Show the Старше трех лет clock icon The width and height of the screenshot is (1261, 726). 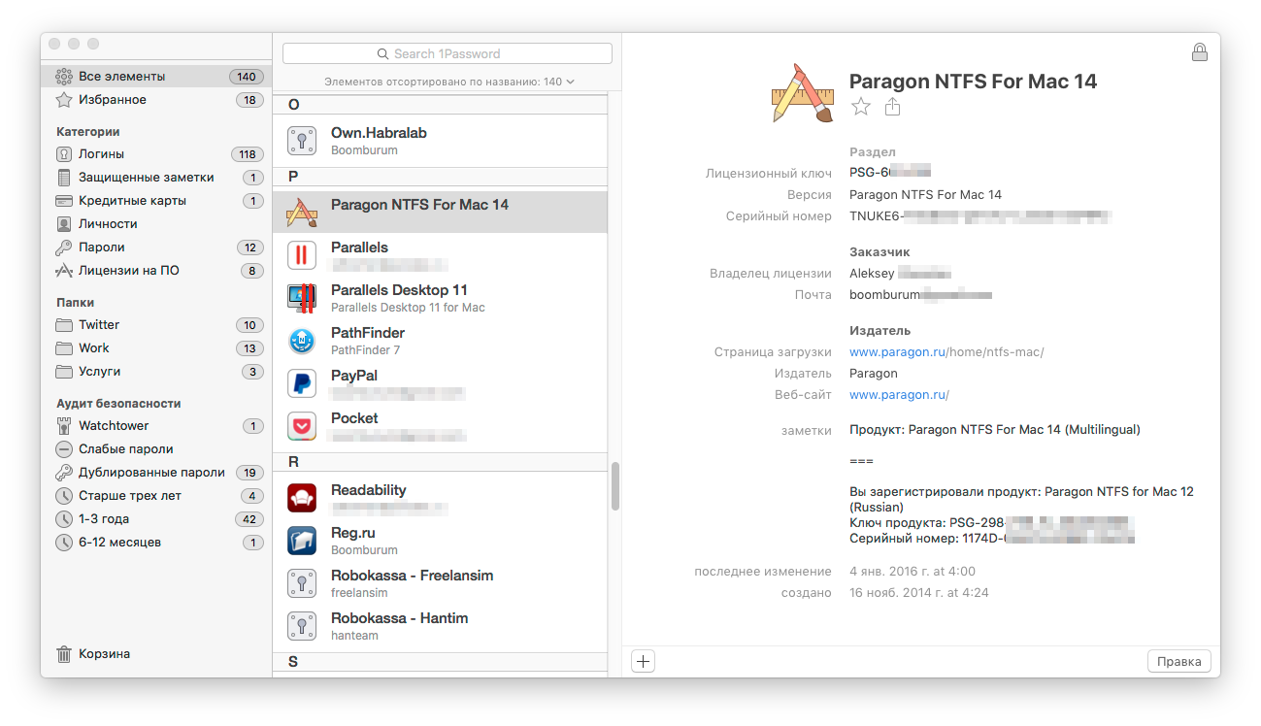pos(64,496)
